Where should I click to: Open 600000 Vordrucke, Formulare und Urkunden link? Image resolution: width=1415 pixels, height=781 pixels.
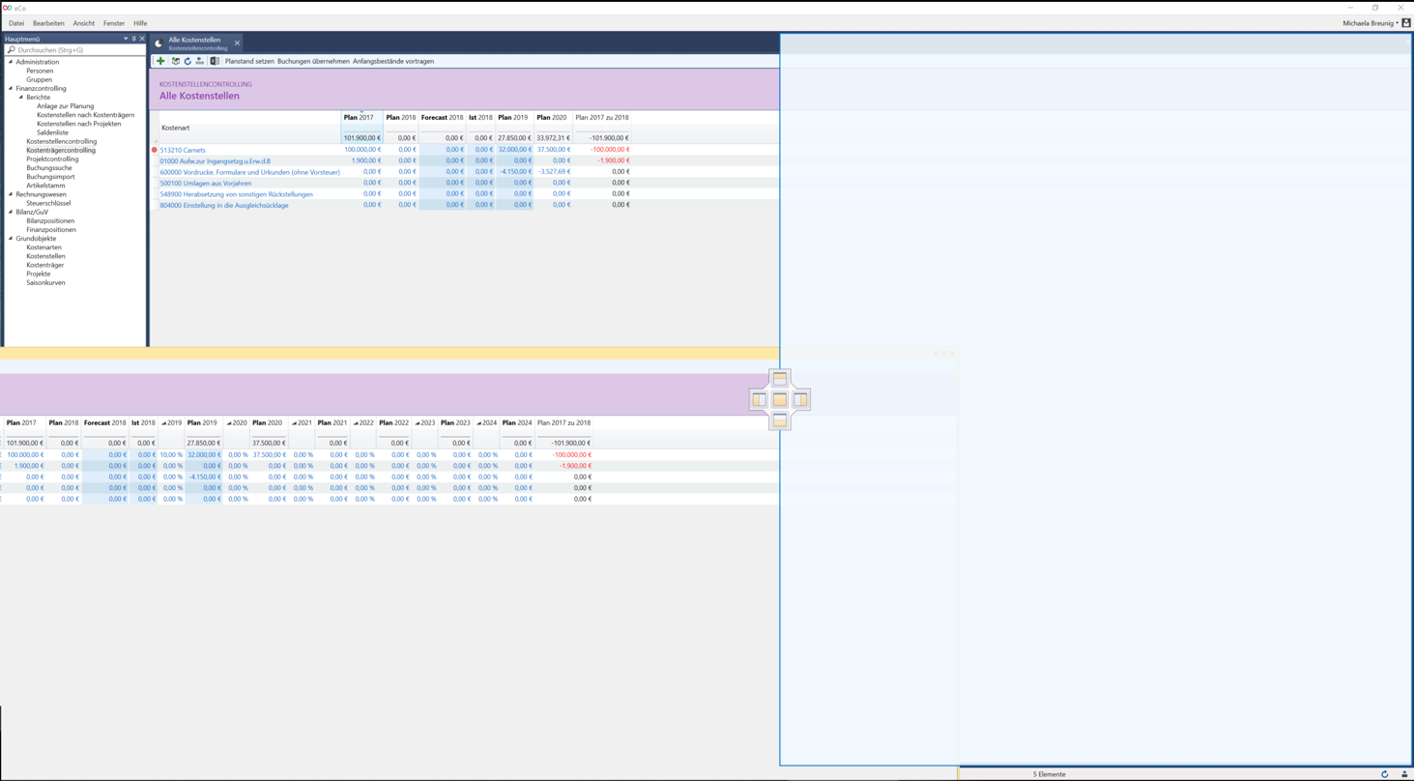pos(249,172)
